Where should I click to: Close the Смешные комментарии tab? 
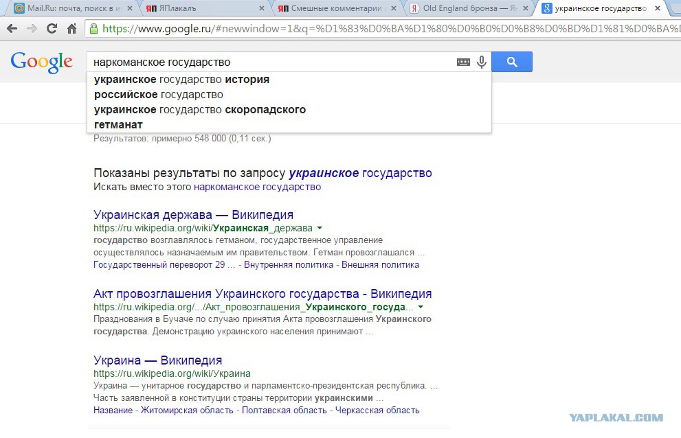tap(394, 8)
